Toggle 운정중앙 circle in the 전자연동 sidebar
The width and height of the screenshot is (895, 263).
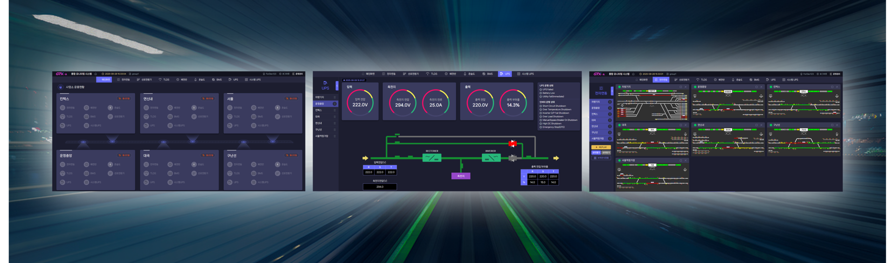[610, 108]
